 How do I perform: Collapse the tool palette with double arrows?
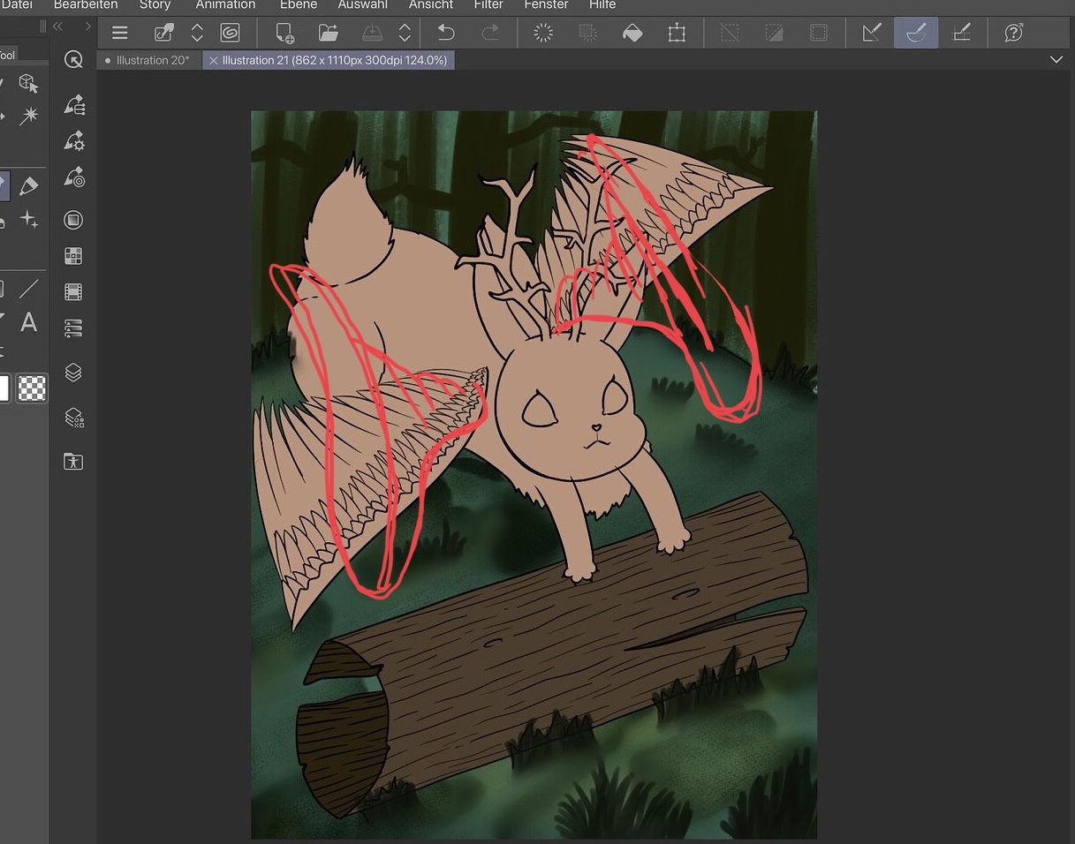pyautogui.click(x=57, y=26)
